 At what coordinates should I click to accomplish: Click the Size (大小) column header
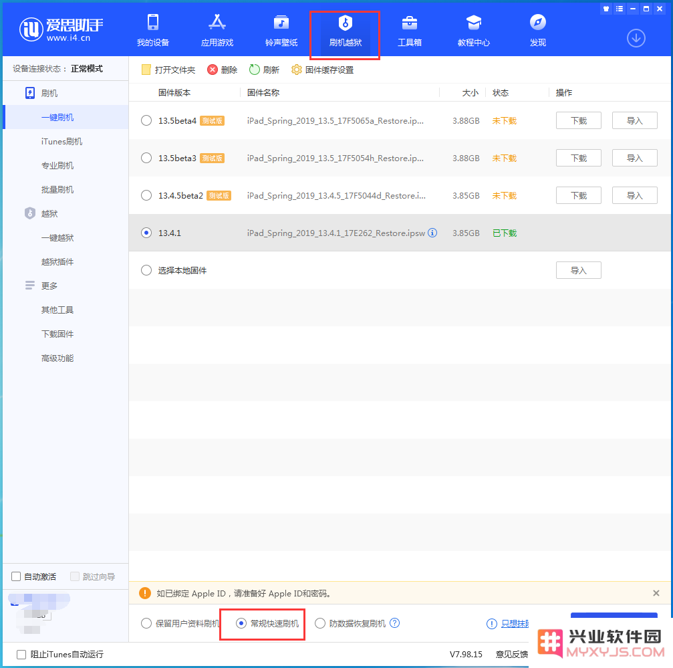[x=470, y=92]
